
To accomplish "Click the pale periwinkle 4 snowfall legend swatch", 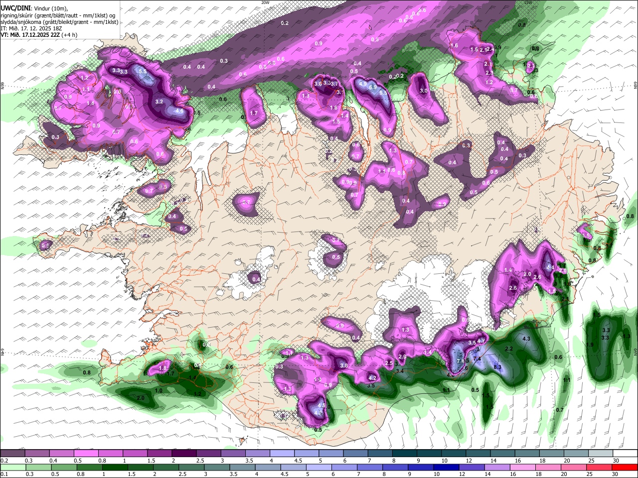I will click(282, 453).
